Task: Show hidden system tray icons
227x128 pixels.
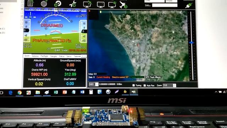Action: point(216,92)
